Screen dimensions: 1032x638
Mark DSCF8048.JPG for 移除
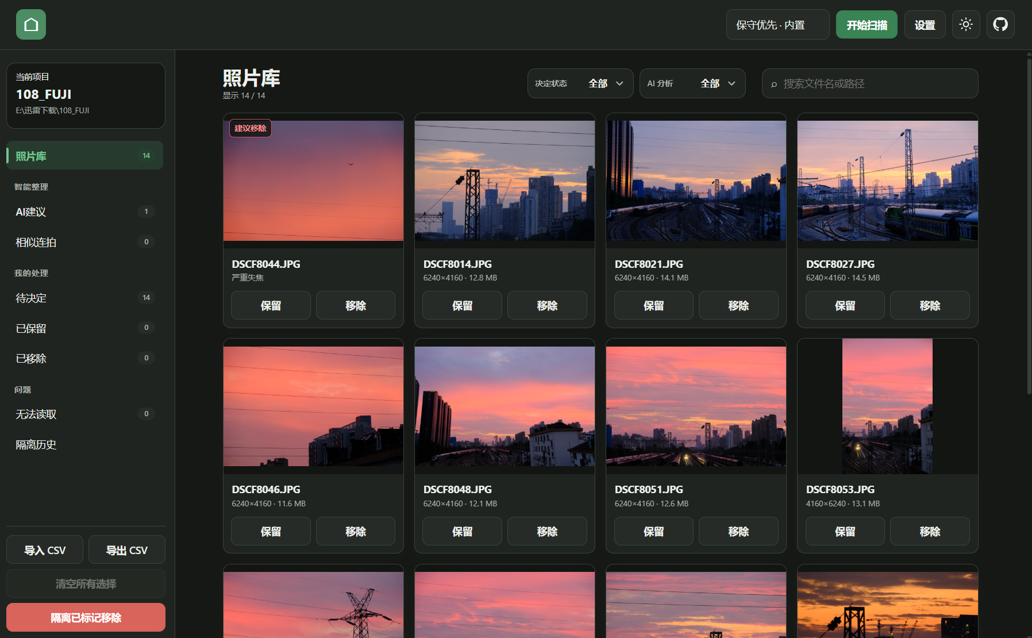pos(547,531)
